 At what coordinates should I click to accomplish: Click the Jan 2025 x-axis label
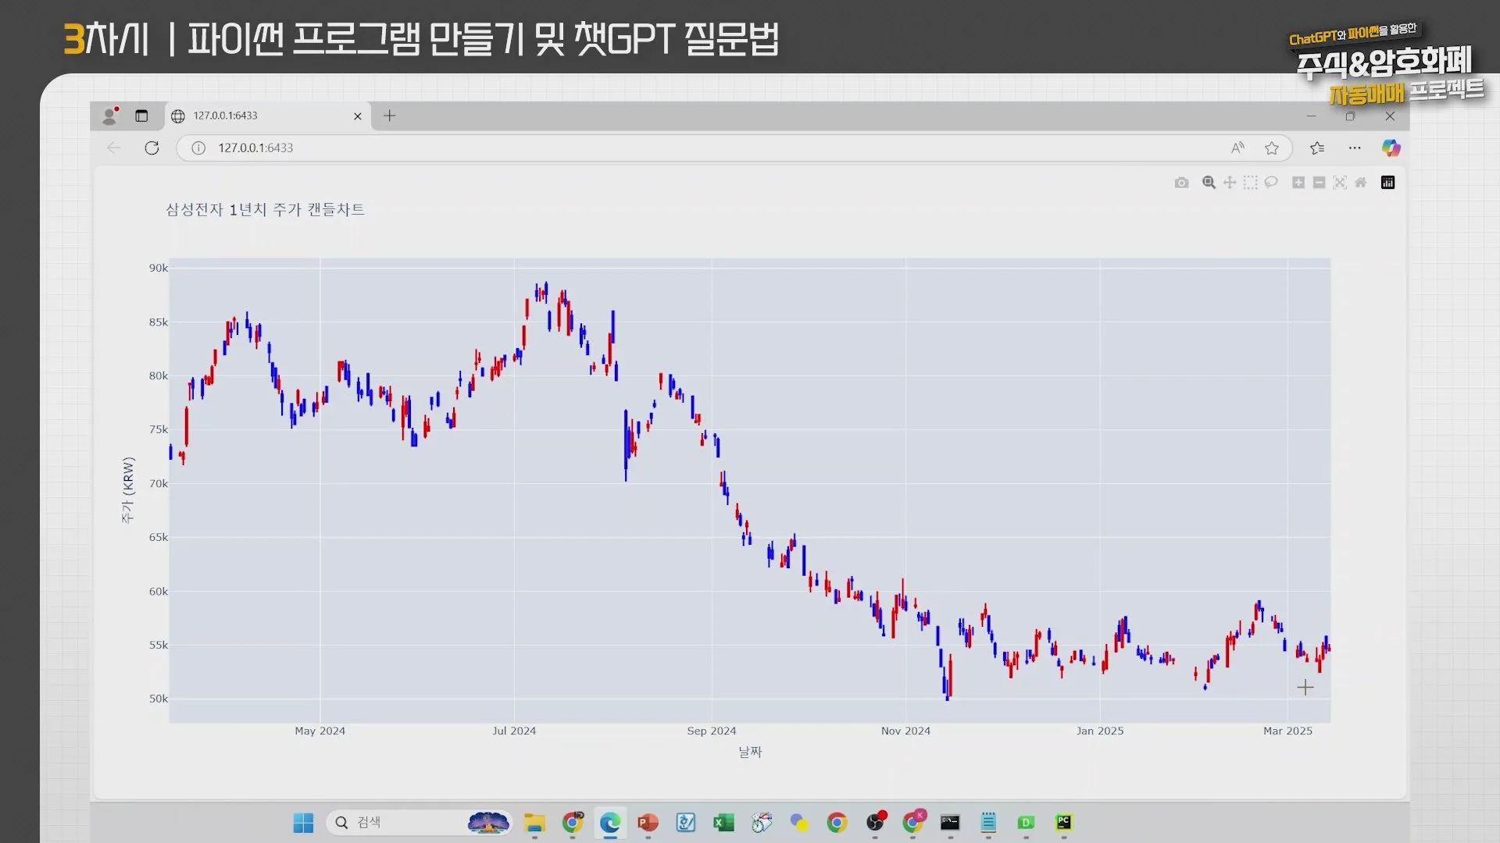pos(1100,731)
